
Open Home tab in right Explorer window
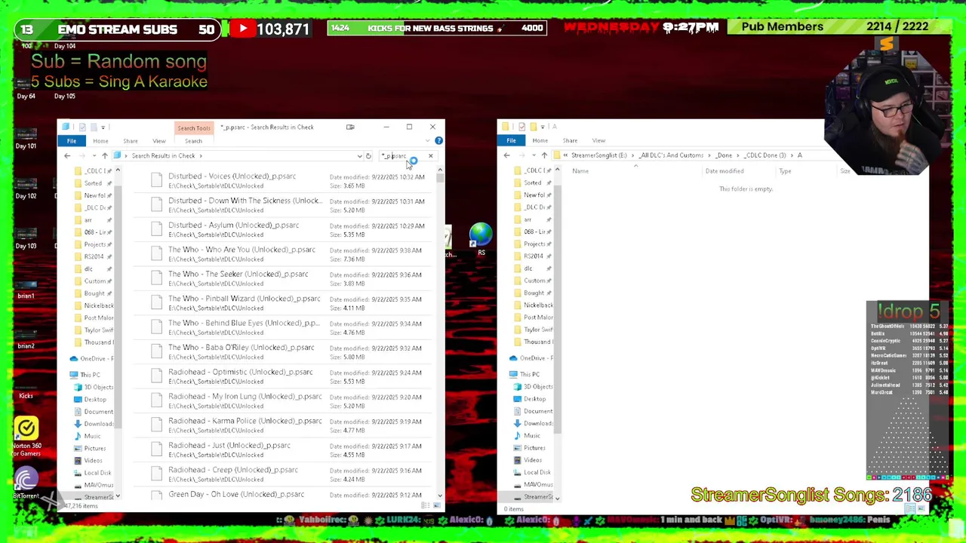[x=540, y=140]
